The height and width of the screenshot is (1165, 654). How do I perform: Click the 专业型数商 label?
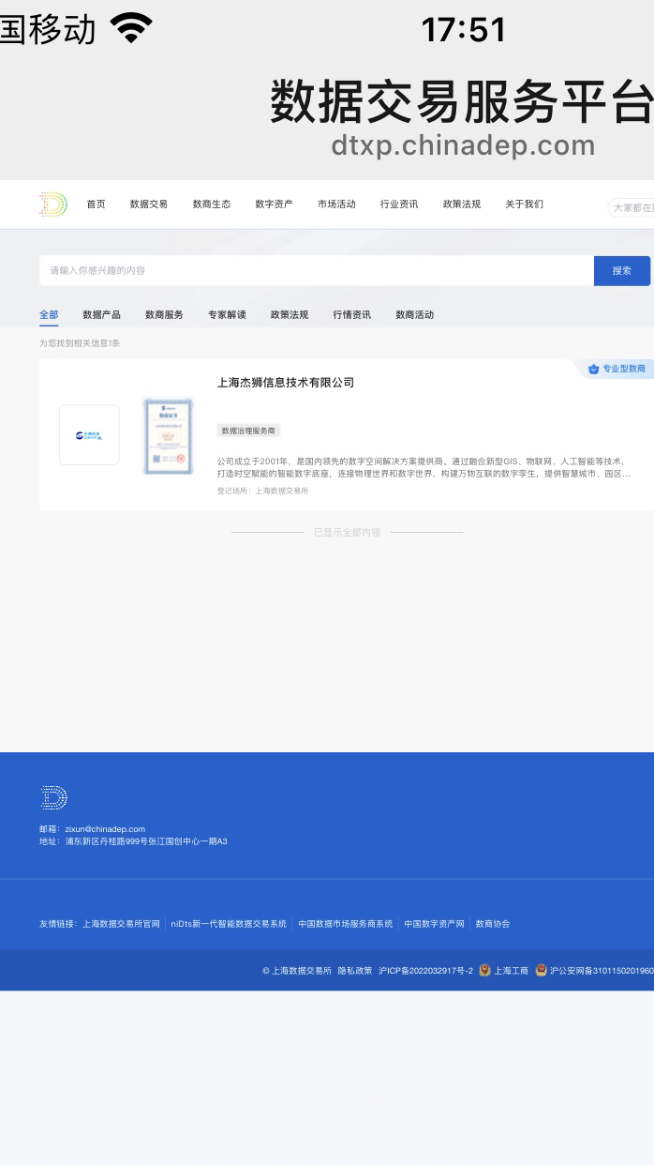pos(624,369)
